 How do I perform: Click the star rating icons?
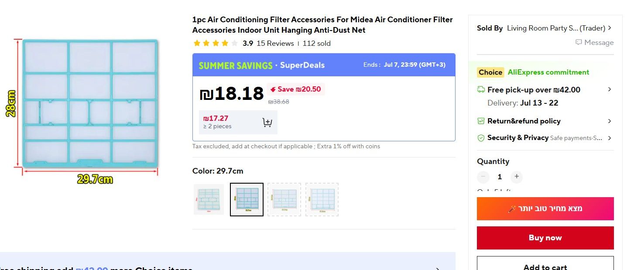pos(216,43)
